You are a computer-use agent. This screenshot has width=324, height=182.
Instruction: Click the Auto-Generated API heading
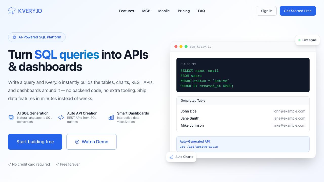(195, 142)
